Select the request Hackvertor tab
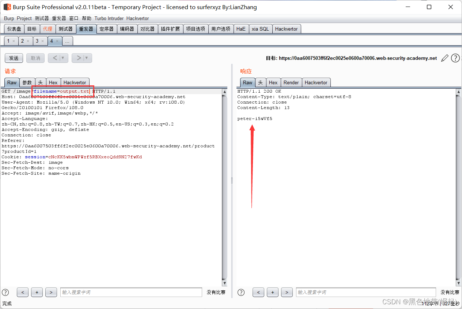Viewport: 462px width, 309px height. click(x=75, y=82)
